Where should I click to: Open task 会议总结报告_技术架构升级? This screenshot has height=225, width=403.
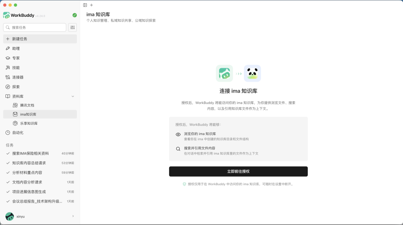[x=40, y=202]
